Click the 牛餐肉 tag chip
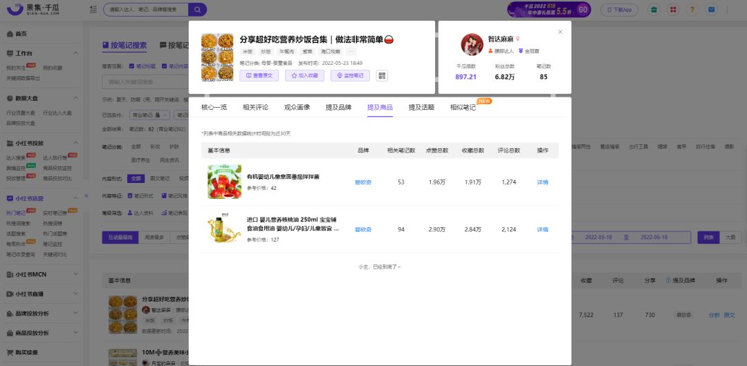The width and height of the screenshot is (747, 366). tap(286, 51)
